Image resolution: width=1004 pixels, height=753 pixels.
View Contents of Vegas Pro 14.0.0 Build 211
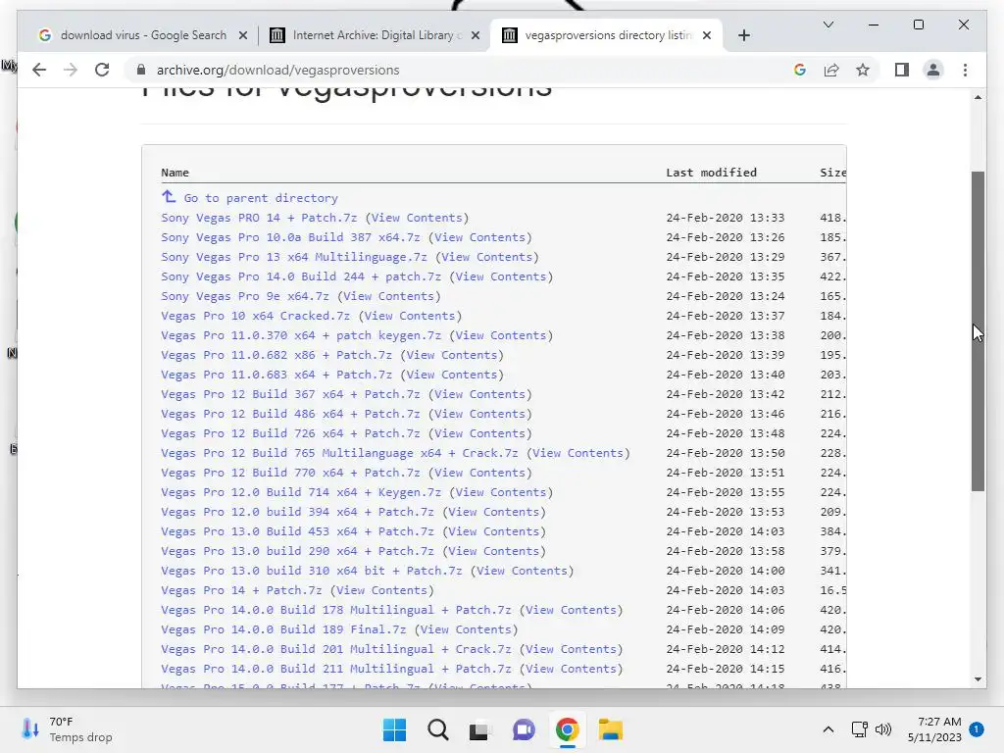pyautogui.click(x=571, y=669)
